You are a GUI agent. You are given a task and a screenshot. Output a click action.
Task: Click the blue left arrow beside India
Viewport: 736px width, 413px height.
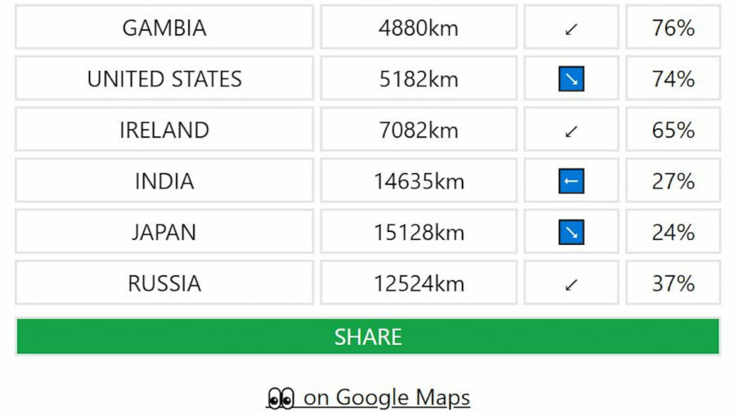pyautogui.click(x=572, y=180)
